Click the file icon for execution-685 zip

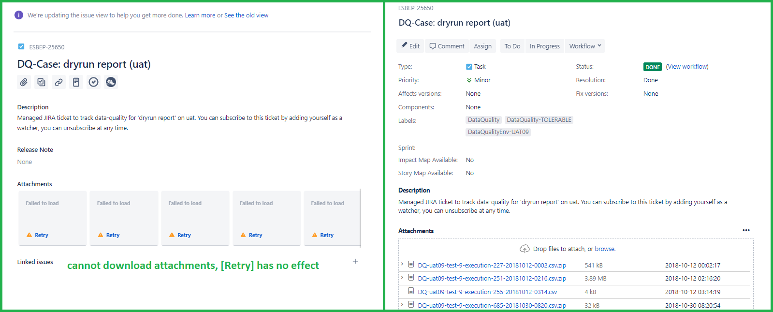pyautogui.click(x=411, y=304)
